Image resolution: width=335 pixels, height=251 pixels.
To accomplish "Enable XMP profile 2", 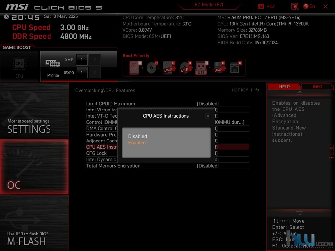I will (95, 60).
